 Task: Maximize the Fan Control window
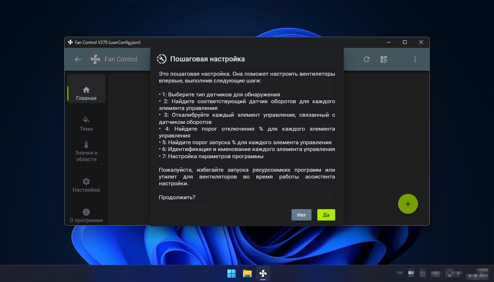tap(405, 42)
